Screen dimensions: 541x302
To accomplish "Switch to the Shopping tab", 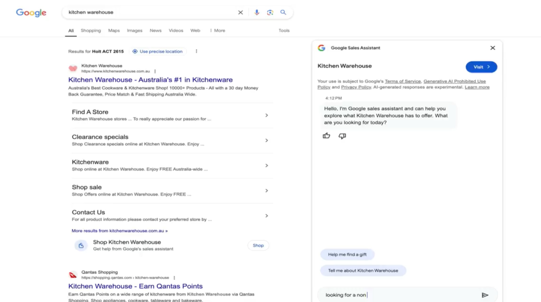I will click(91, 30).
